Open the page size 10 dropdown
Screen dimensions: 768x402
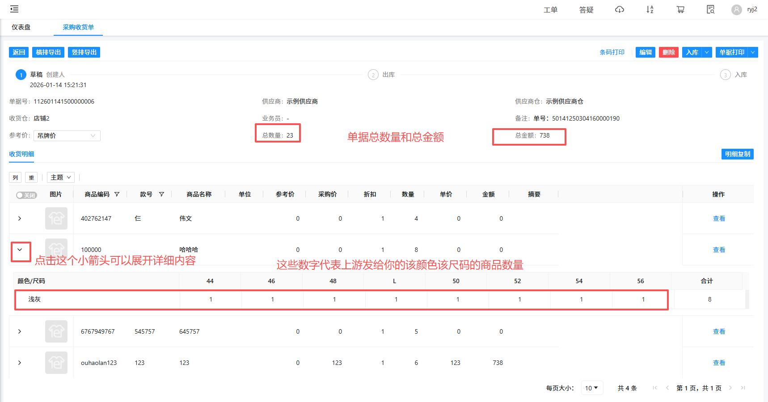point(591,388)
